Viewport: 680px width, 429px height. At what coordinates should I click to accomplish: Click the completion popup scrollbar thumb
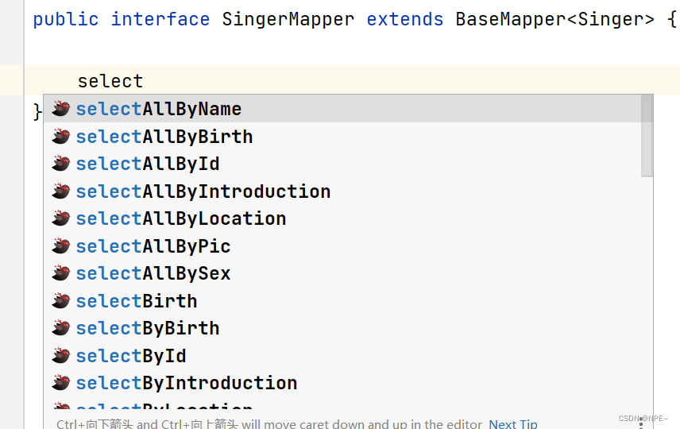647,135
